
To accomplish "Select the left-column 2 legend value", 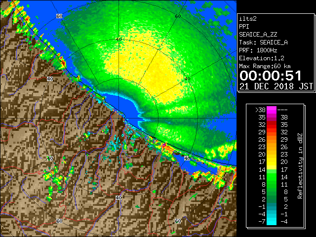I will click(264, 199).
